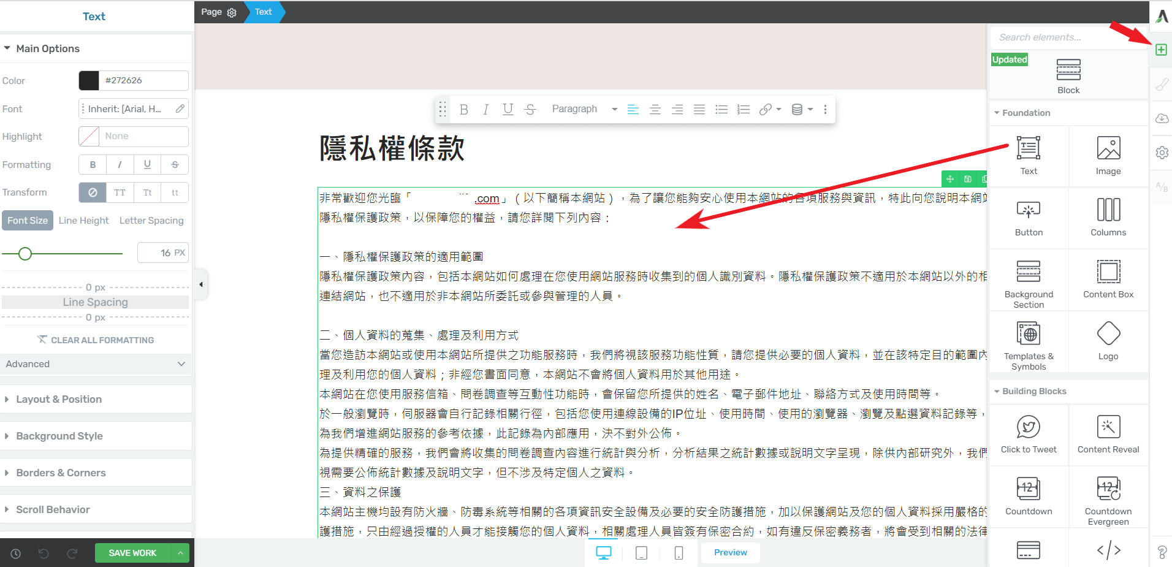Select no text transform option

coord(93,192)
